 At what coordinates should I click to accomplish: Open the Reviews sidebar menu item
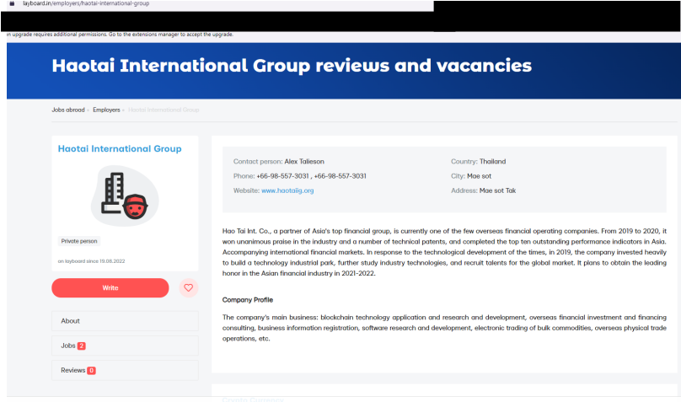tap(125, 371)
